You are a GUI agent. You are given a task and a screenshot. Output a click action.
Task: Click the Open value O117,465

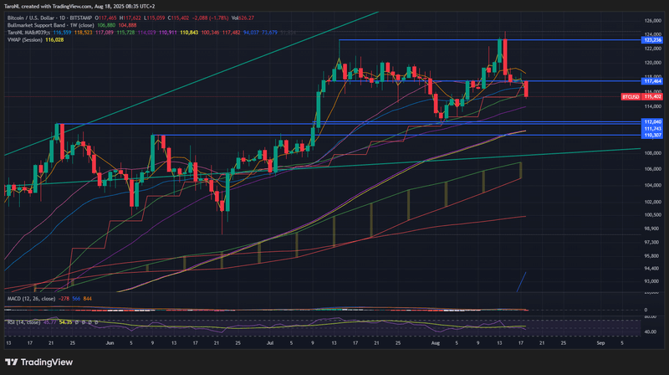pyautogui.click(x=106, y=18)
